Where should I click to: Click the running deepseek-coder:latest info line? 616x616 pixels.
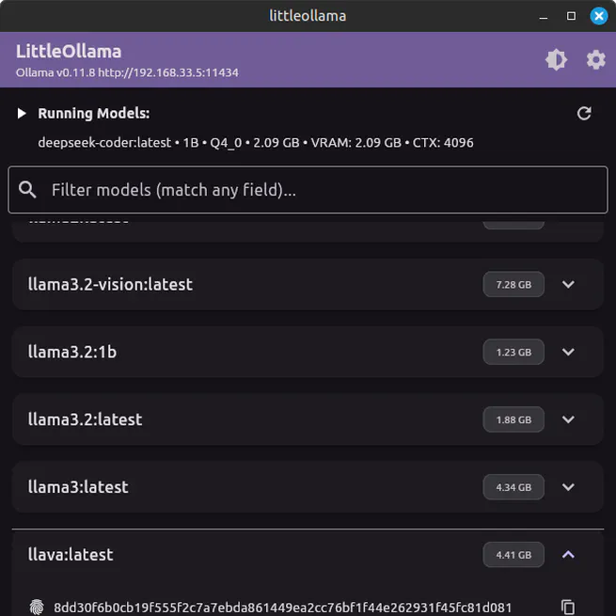click(x=255, y=143)
